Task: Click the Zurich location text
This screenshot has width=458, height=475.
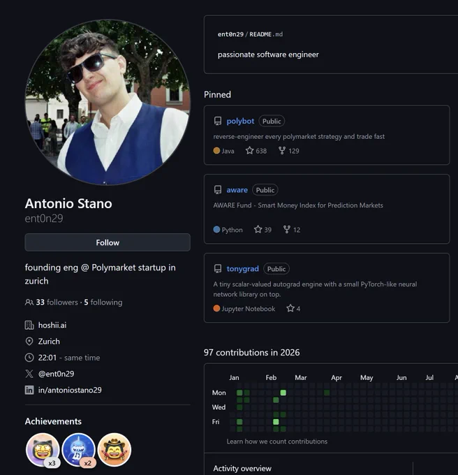Action: pyautogui.click(x=49, y=342)
